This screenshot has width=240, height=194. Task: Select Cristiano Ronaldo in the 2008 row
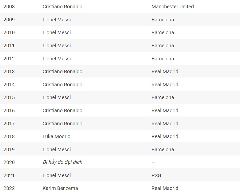(x=62, y=7)
